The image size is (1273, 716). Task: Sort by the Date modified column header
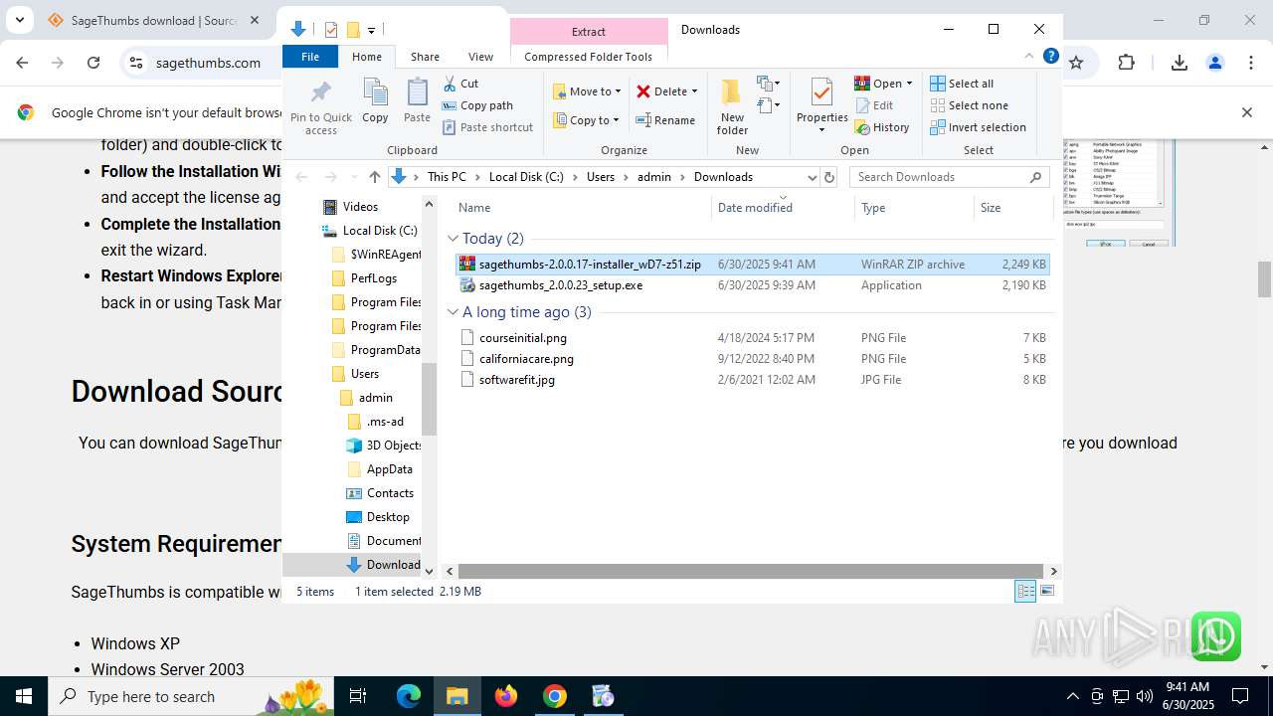point(783,207)
